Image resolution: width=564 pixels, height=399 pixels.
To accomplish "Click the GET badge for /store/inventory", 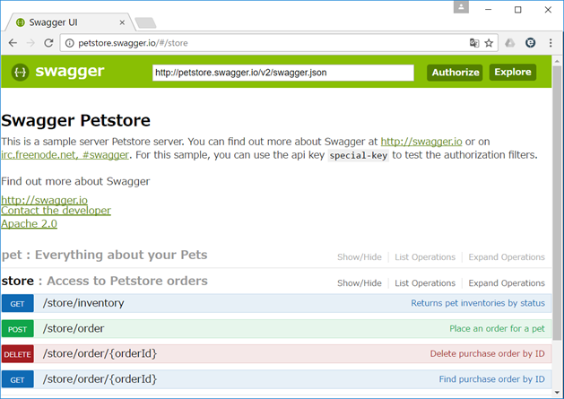I will pyautogui.click(x=18, y=303).
